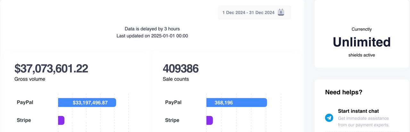Open the 1 Dec 2024 - 31 Dec 2024 date range
This screenshot has width=410, height=132.
pos(254,12)
